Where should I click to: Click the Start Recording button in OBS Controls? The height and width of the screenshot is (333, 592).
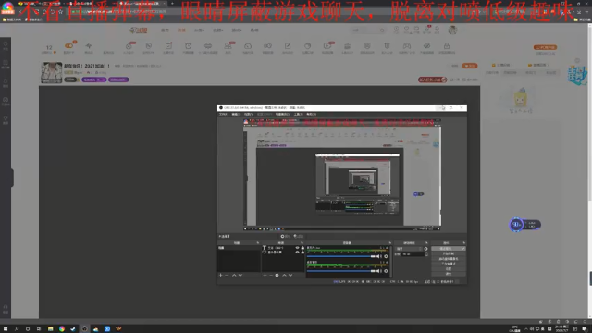pos(448,253)
